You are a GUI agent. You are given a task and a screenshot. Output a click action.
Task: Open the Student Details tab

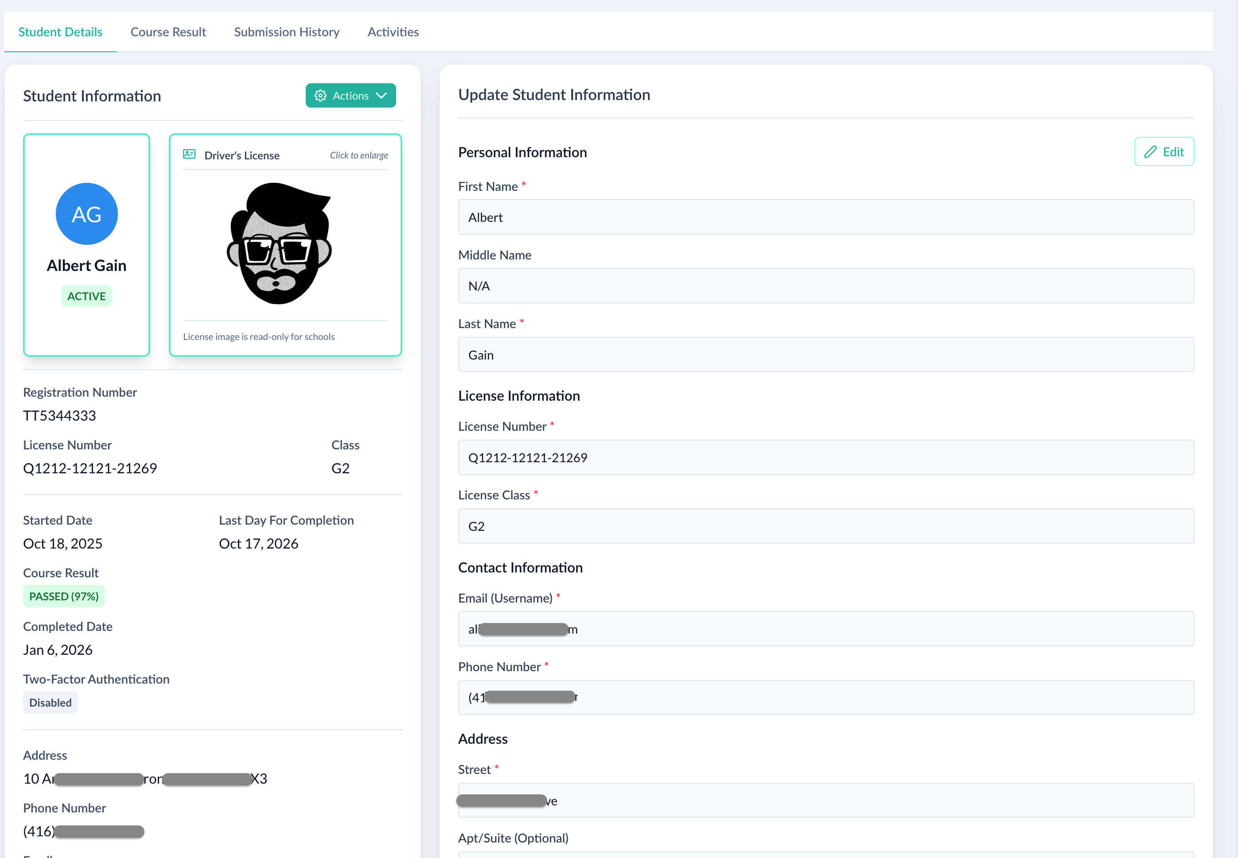(x=60, y=32)
